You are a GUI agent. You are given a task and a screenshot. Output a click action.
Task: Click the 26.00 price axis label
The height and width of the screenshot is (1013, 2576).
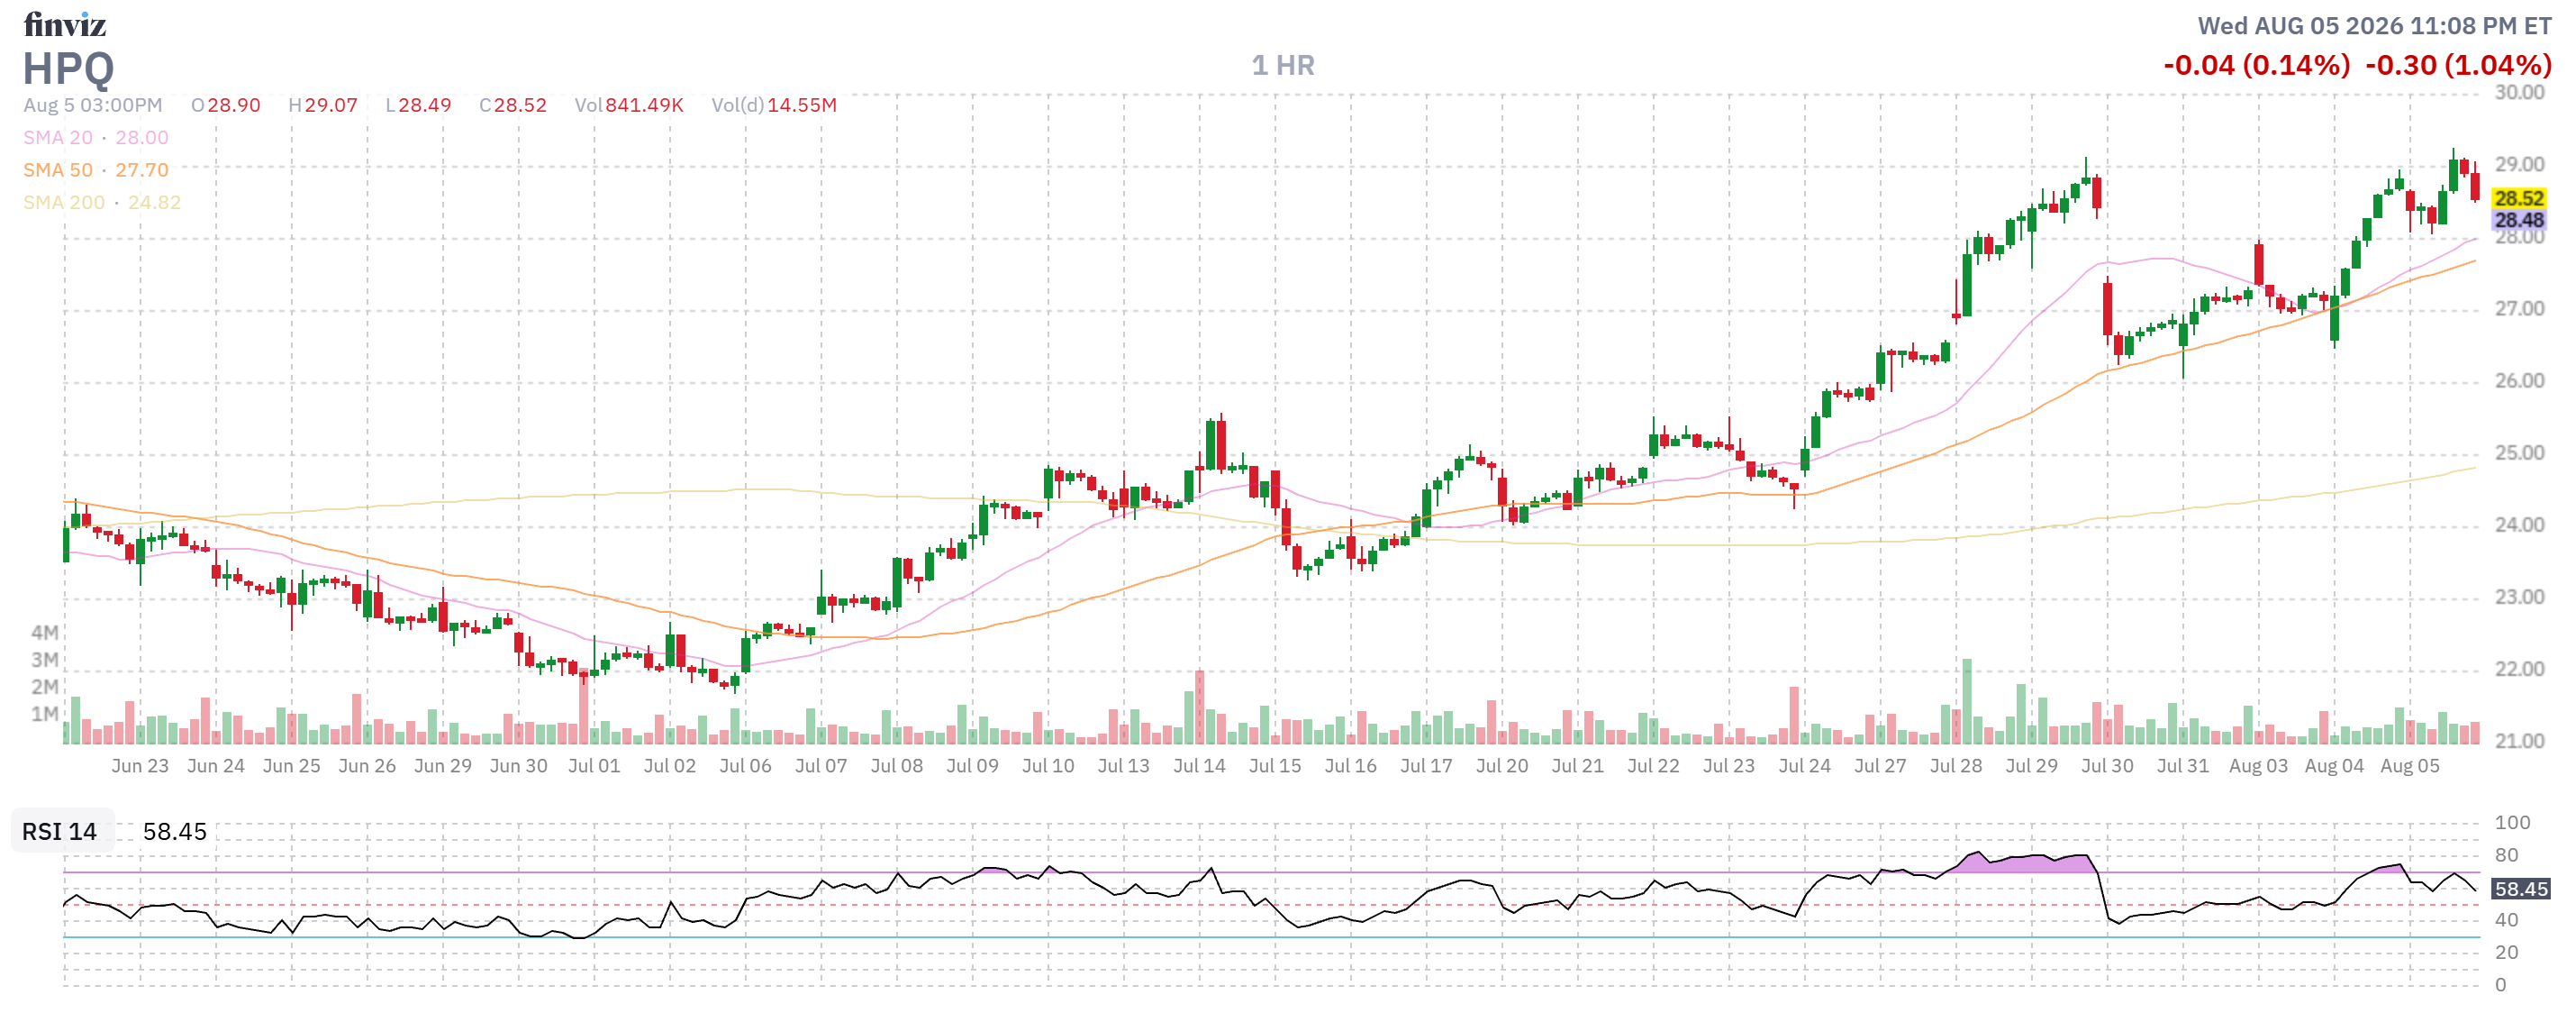(2519, 380)
